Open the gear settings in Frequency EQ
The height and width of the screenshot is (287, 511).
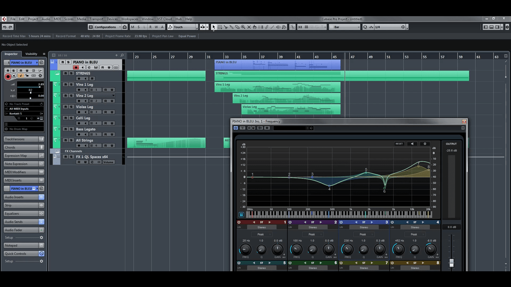coord(425,144)
